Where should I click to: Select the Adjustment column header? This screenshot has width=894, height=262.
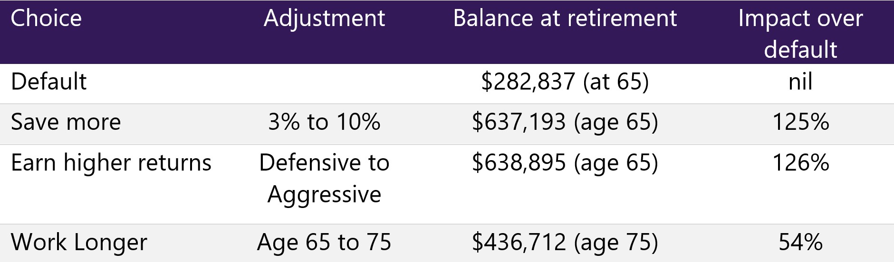coord(324,19)
